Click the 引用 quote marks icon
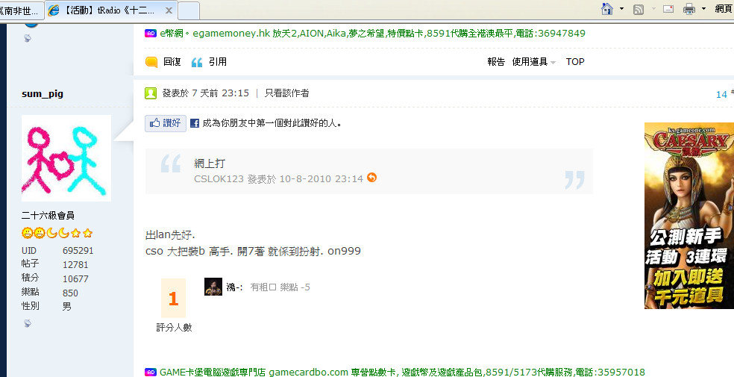 click(197, 62)
